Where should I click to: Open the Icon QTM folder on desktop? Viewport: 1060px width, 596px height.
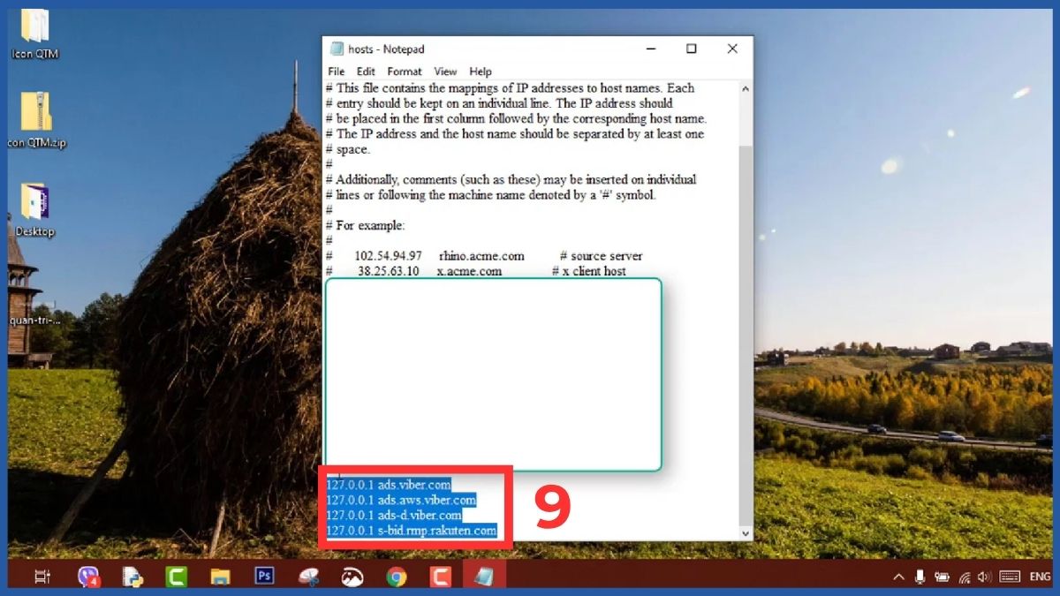coord(35,26)
